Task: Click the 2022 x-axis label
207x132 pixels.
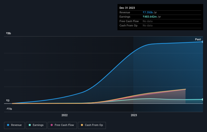Action: 65,115
